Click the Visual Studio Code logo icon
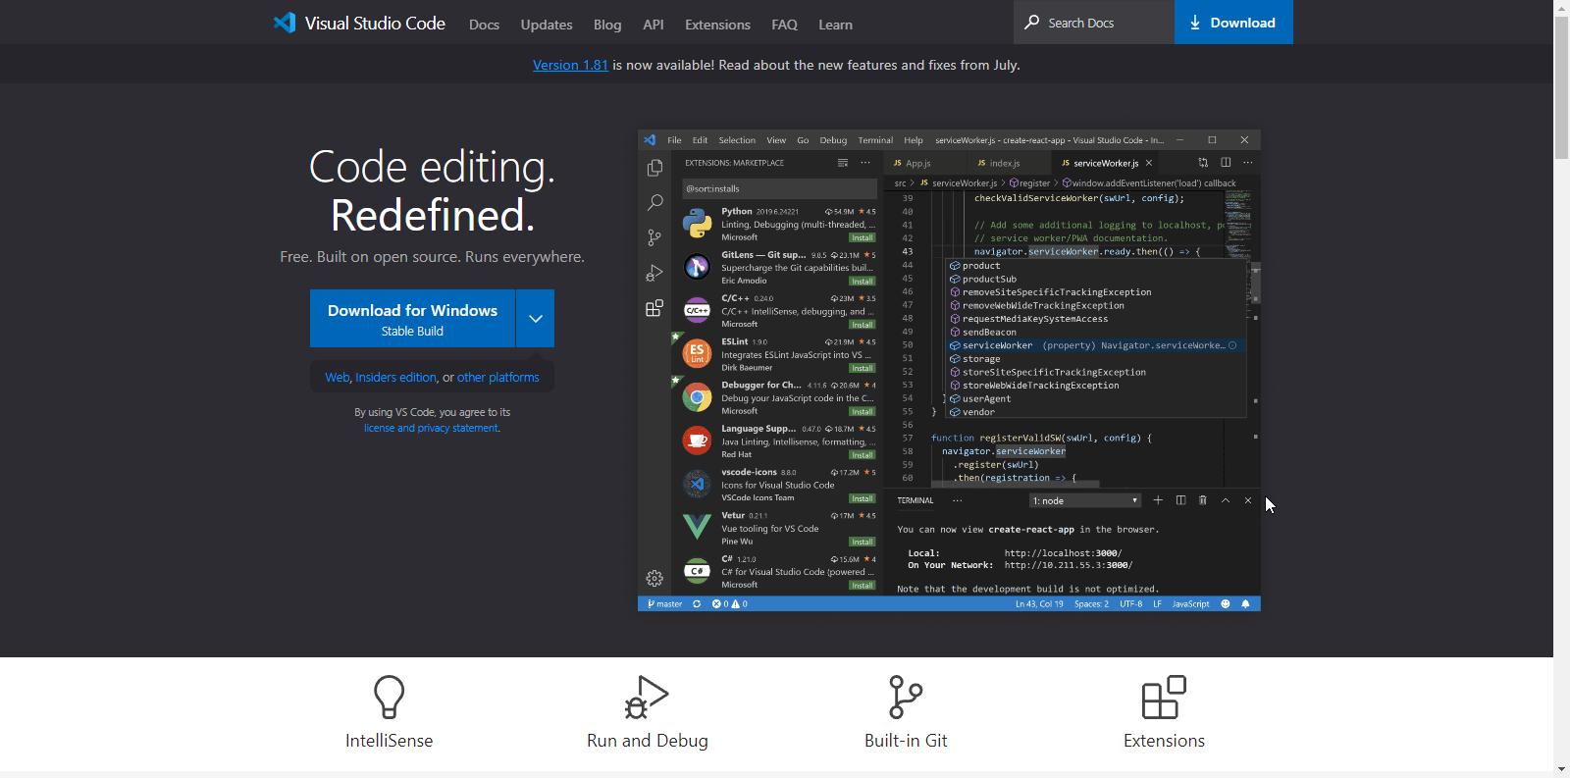 (285, 23)
